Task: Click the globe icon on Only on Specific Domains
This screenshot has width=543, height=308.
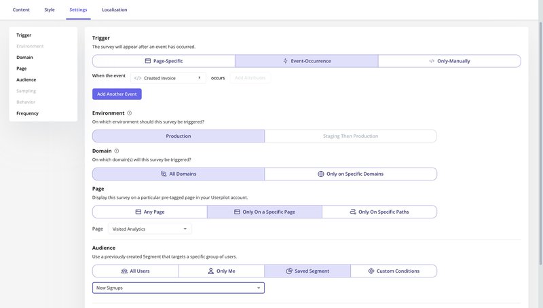Action: 321,174
